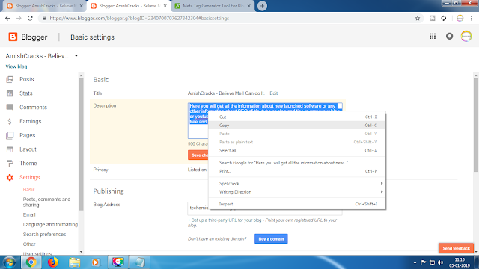Open the Posts icon in the sidebar
479x269 pixels.
pyautogui.click(x=10, y=79)
